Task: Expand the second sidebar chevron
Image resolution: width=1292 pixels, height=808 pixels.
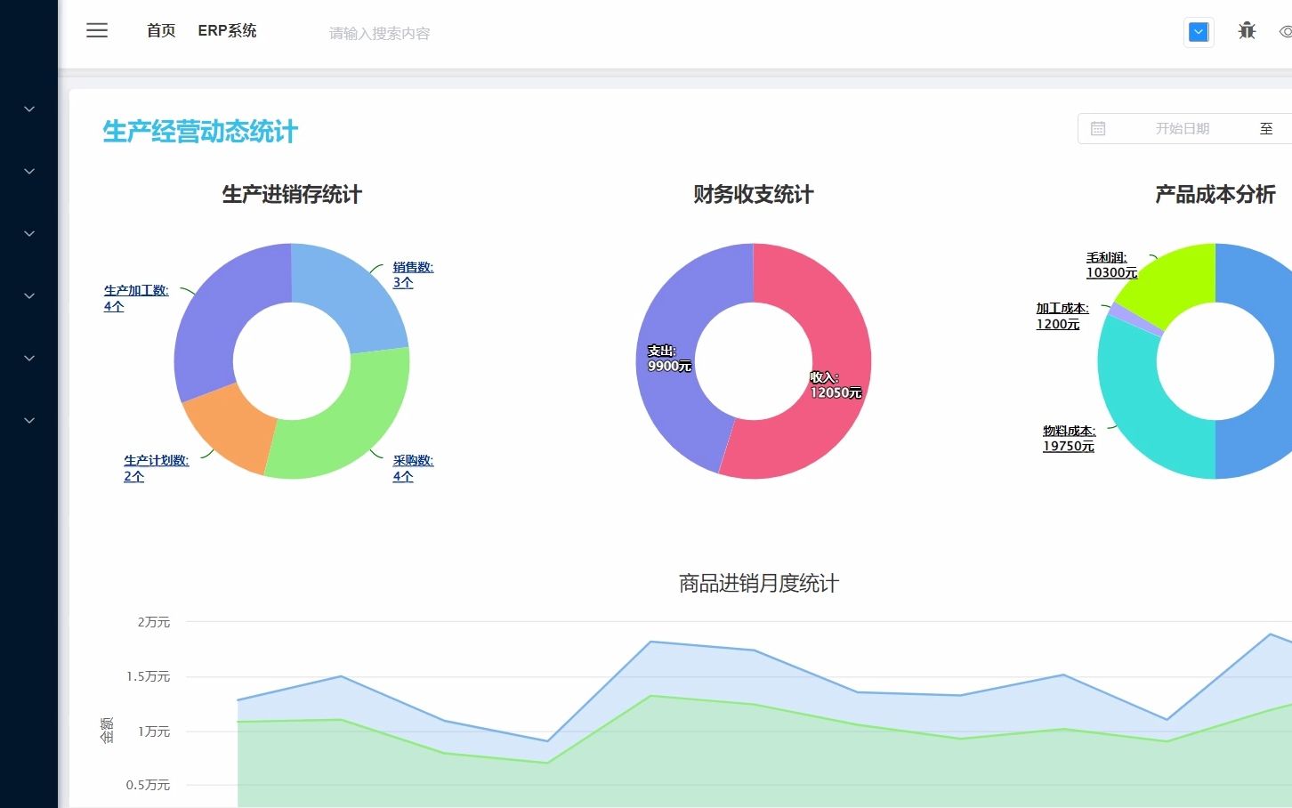Action: coord(29,171)
